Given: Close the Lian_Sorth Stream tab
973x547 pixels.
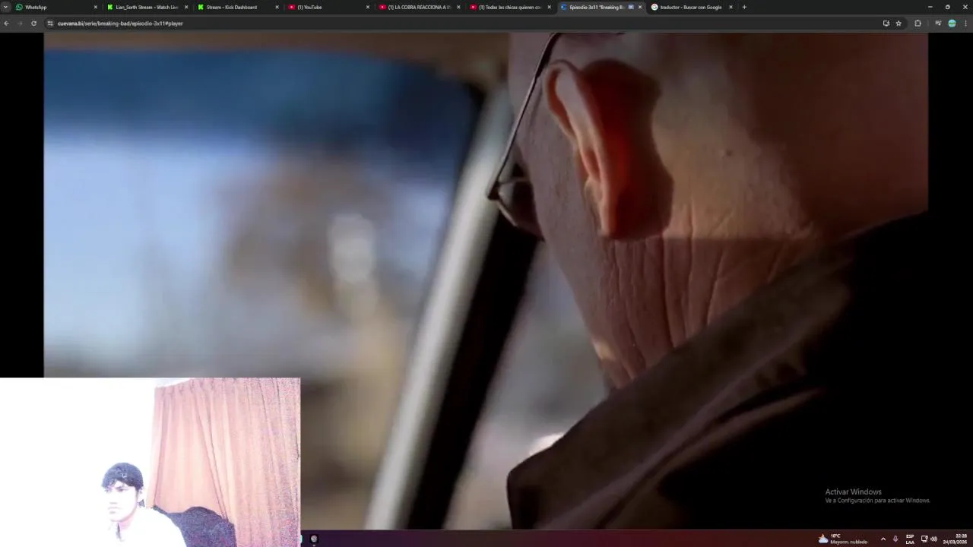Looking at the screenshot, I should [x=186, y=7].
